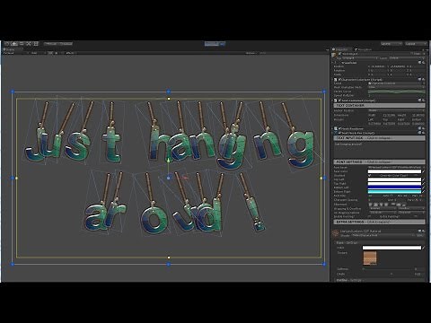This screenshot has width=431, height=323.
Task: Toggle 2D mode in Scene view
Action: coord(50,53)
